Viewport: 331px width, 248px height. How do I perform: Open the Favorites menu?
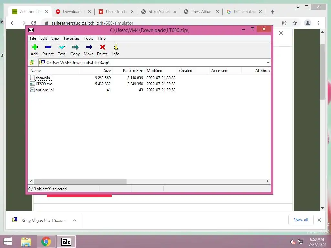71,38
